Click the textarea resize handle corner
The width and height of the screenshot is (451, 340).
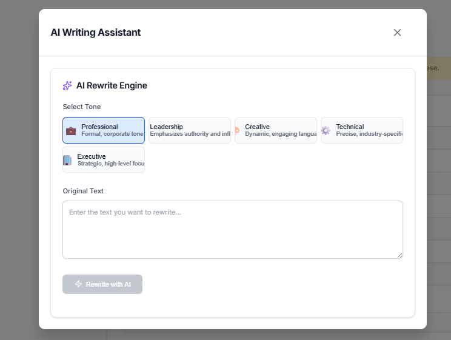pyautogui.click(x=399, y=255)
